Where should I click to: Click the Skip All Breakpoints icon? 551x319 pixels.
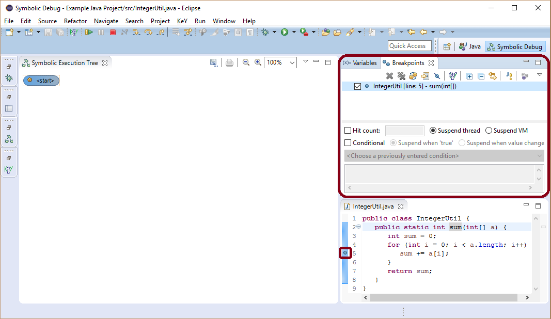(437, 76)
